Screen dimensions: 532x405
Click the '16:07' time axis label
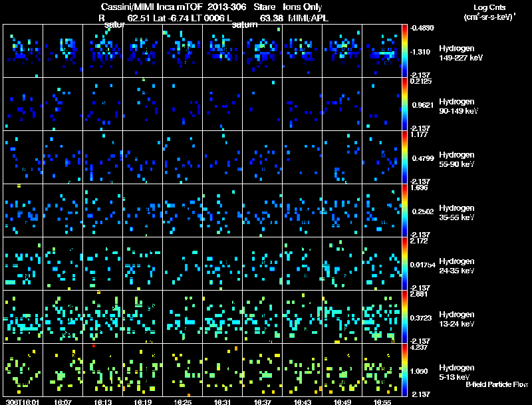point(63,402)
